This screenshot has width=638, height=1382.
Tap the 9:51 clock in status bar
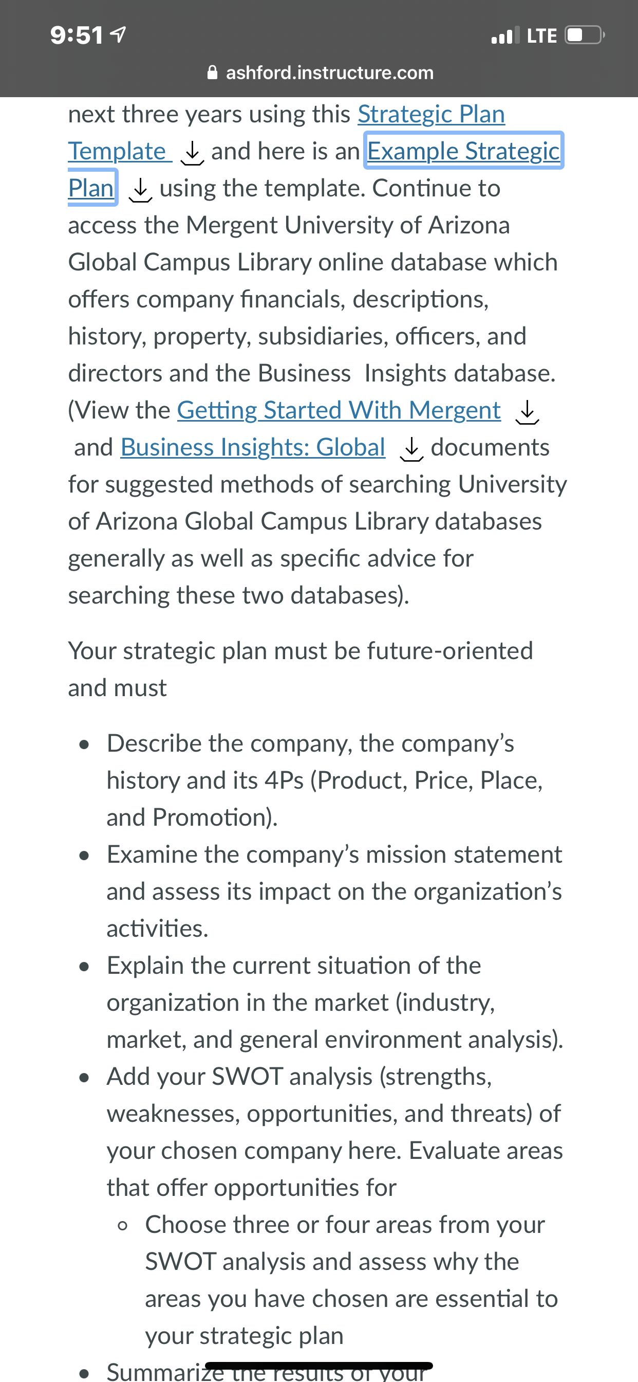(76, 36)
